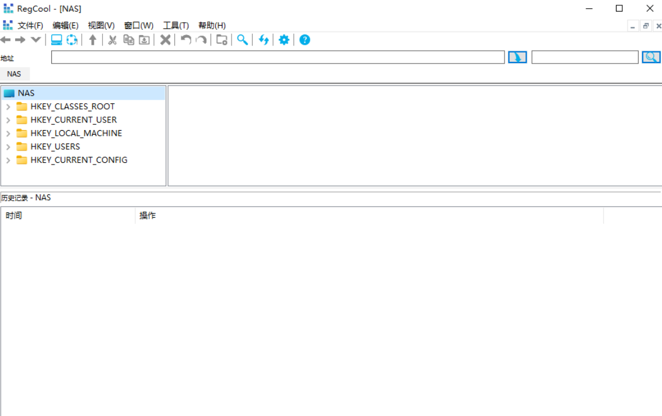Click the red X delete icon
Screen dimensions: 662x416
point(166,40)
